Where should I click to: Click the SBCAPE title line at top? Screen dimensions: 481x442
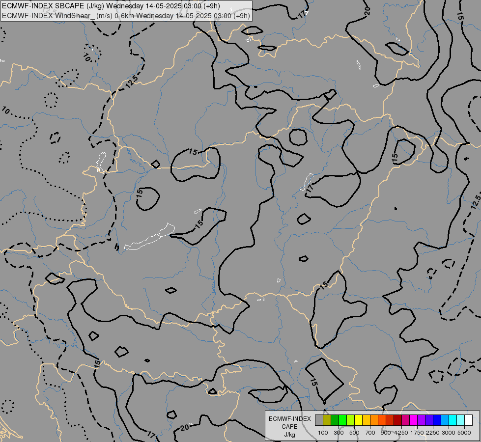[x=111, y=6]
